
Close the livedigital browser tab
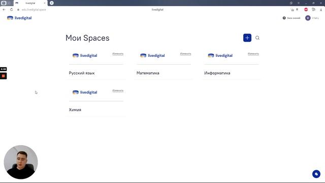point(45,3)
